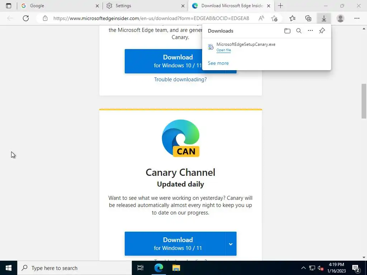This screenshot has height=275, width=367.
Task: Click the scrollbar up arrow
Action: click(364, 29)
